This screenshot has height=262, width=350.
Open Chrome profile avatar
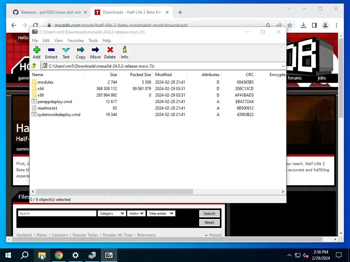click(x=325, y=25)
